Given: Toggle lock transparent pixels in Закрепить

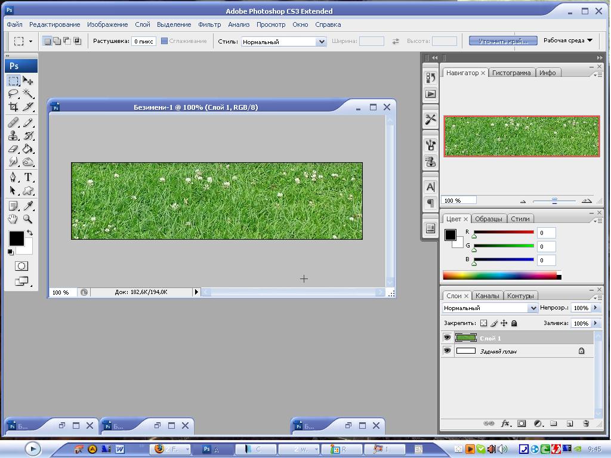Looking at the screenshot, I should (483, 323).
